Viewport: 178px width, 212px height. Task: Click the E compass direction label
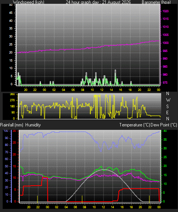coord(167,112)
